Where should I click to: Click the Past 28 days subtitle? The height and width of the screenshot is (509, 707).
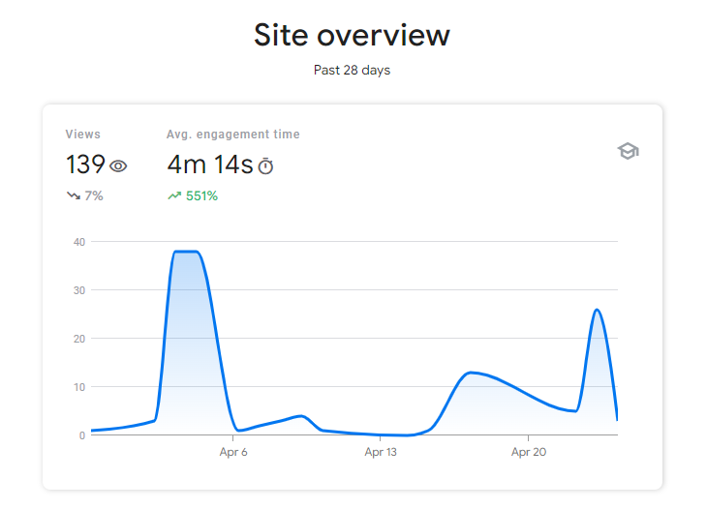click(x=352, y=71)
